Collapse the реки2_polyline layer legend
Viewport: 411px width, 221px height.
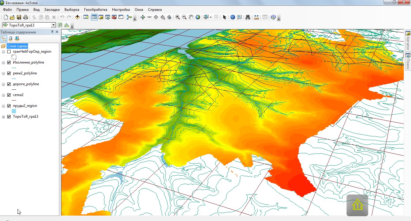(4, 73)
